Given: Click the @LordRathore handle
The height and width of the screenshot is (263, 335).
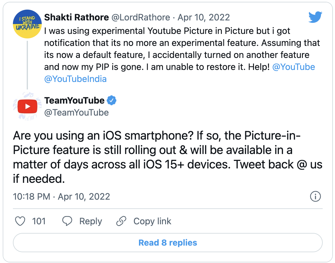Looking at the screenshot, I should coord(140,17).
